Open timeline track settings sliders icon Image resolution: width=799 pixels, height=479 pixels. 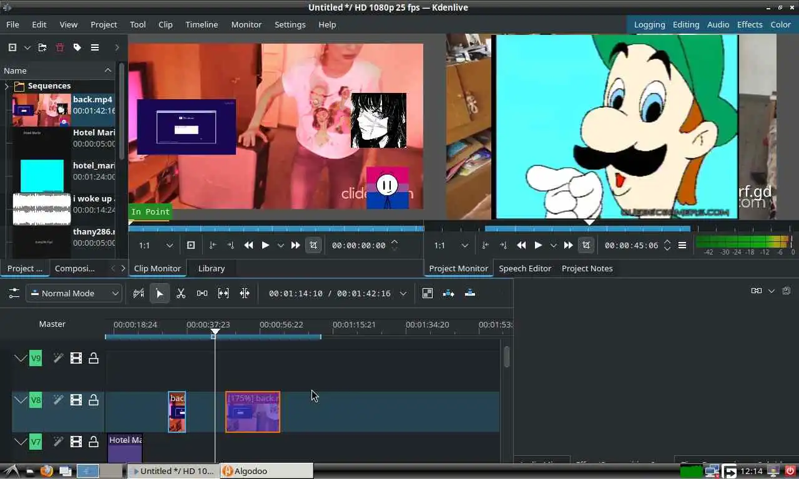coord(14,293)
